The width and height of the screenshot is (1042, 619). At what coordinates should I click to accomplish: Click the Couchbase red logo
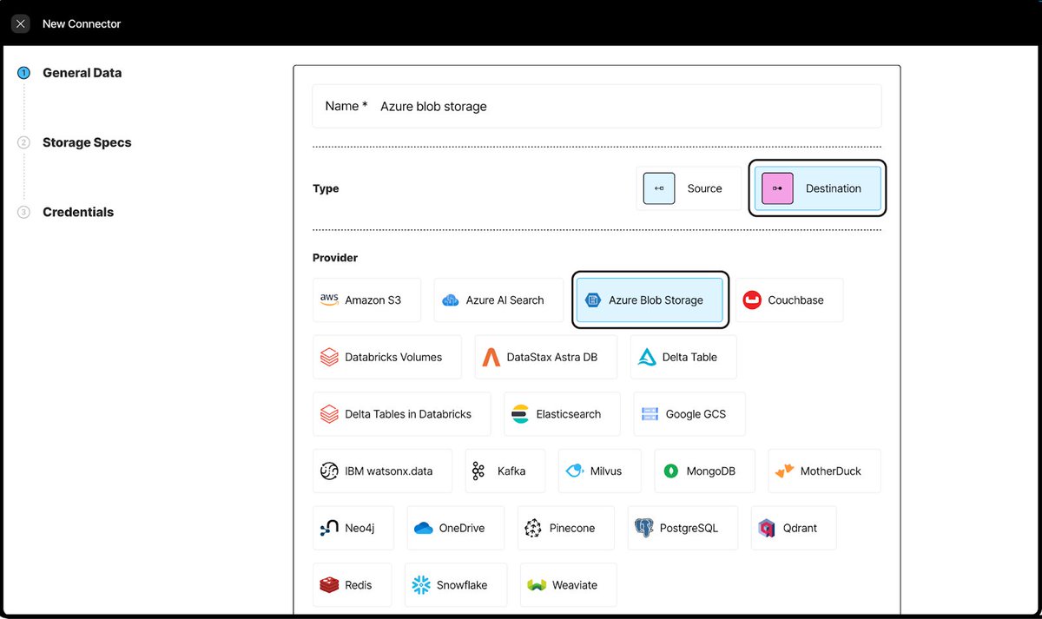tap(752, 300)
